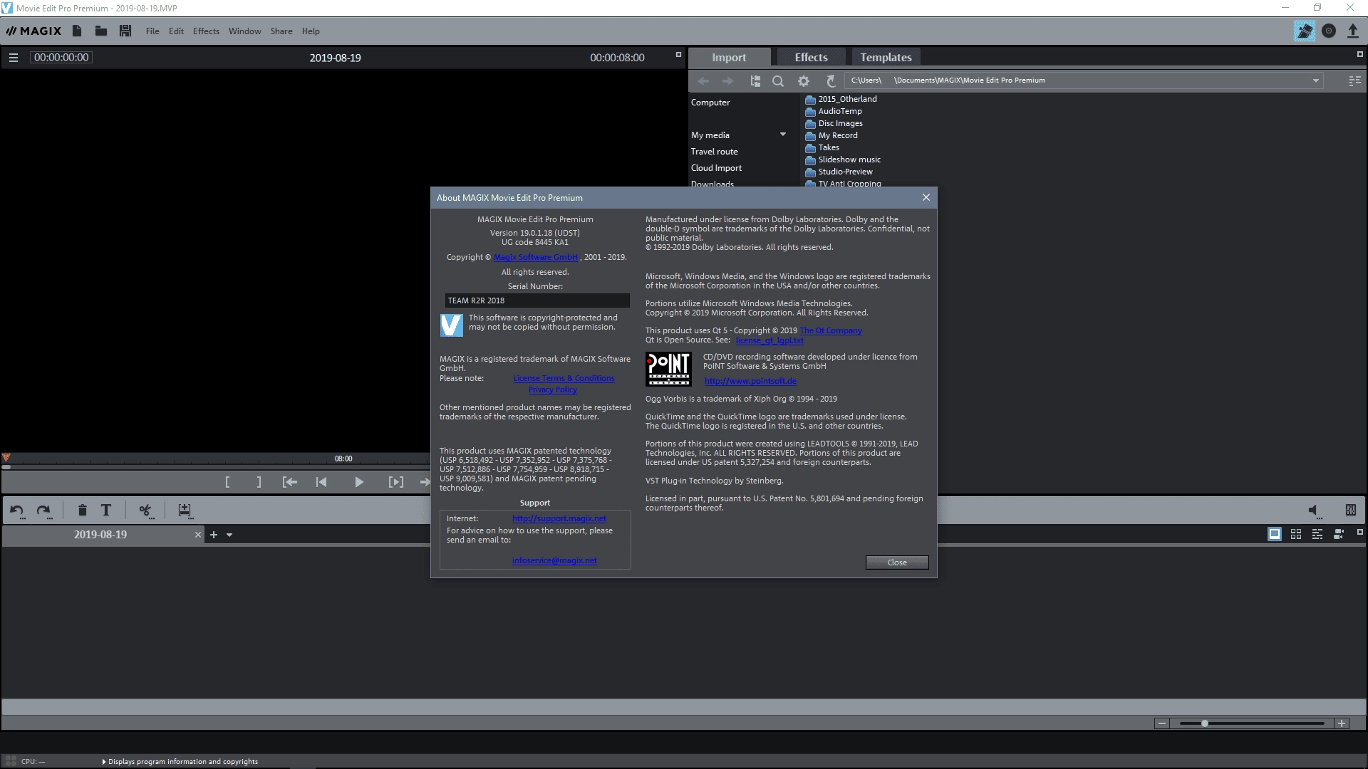Switch to Storyboard mode view
This screenshot has width=1368, height=769.
pyautogui.click(x=1275, y=534)
